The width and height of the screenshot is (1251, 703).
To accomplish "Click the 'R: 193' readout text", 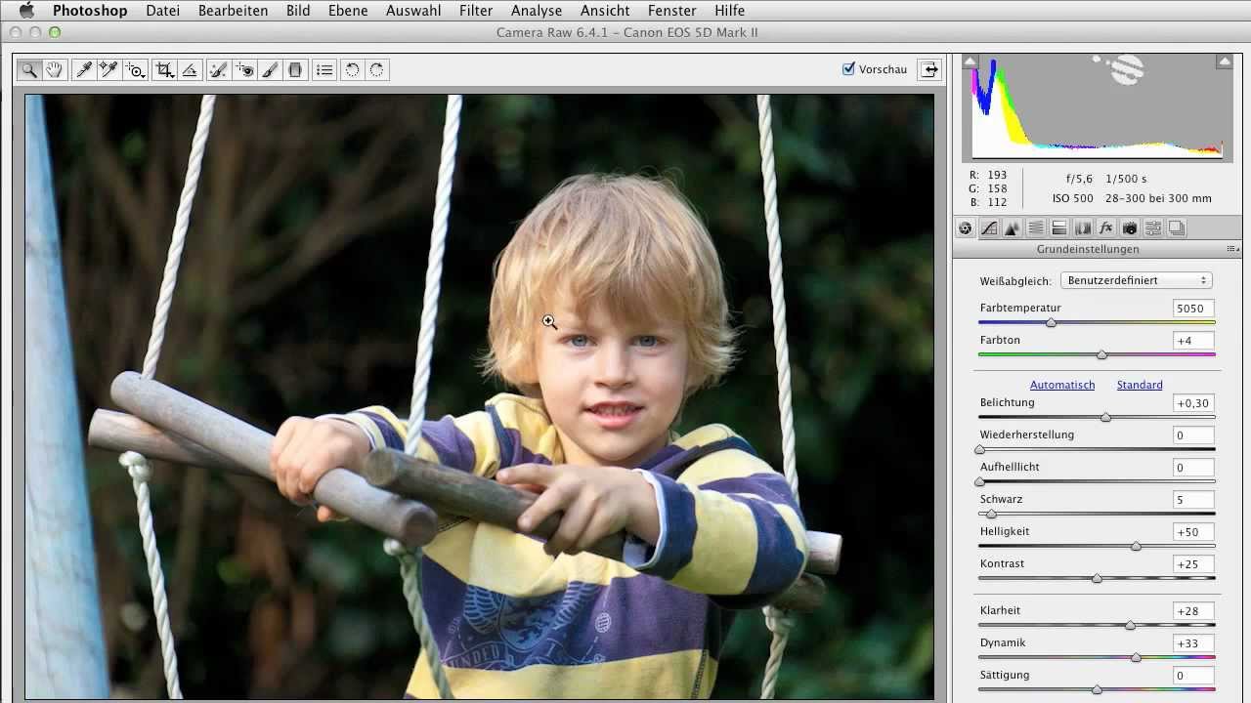I will [x=988, y=175].
